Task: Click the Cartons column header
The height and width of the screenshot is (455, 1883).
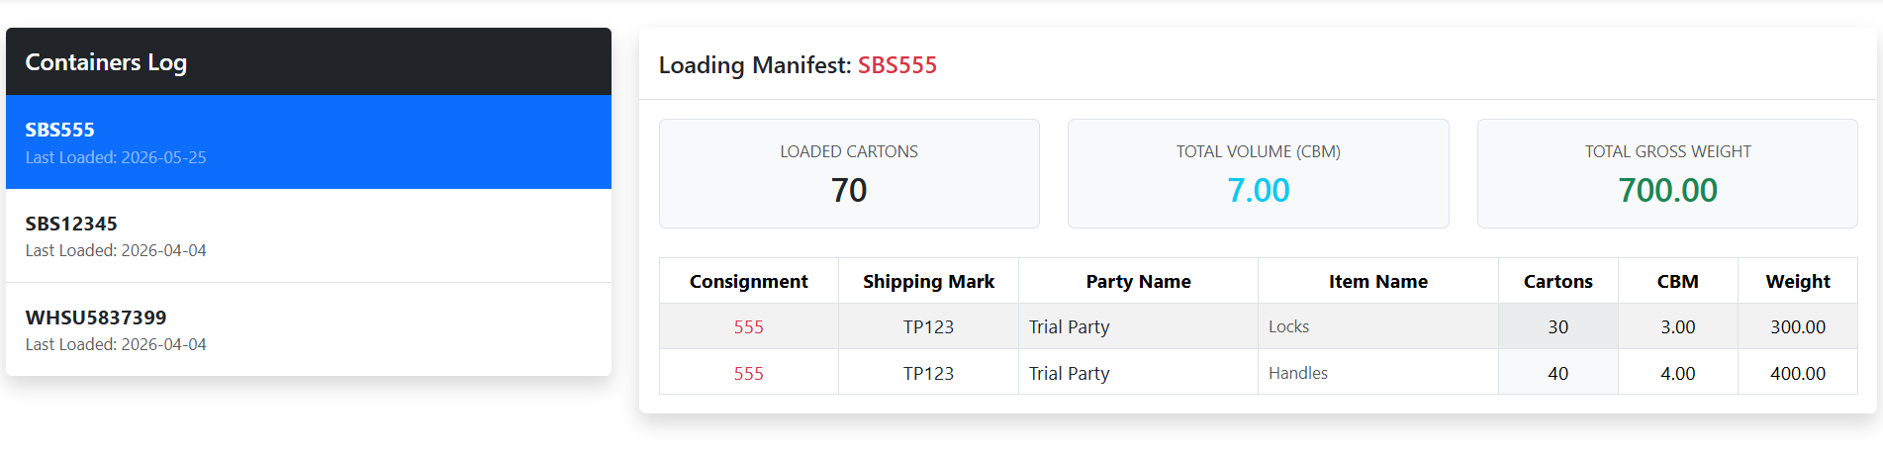Action: tap(1558, 281)
